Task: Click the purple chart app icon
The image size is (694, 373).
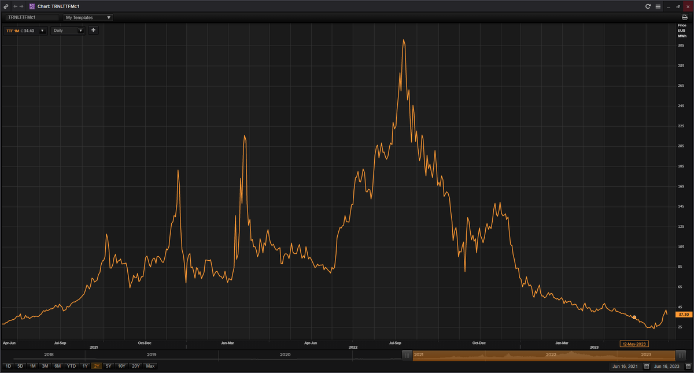Action: click(32, 6)
